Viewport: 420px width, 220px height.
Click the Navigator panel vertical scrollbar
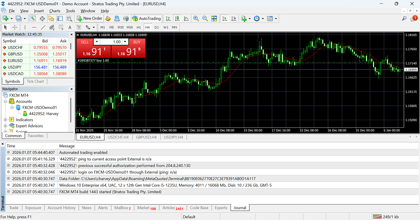(x=71, y=110)
